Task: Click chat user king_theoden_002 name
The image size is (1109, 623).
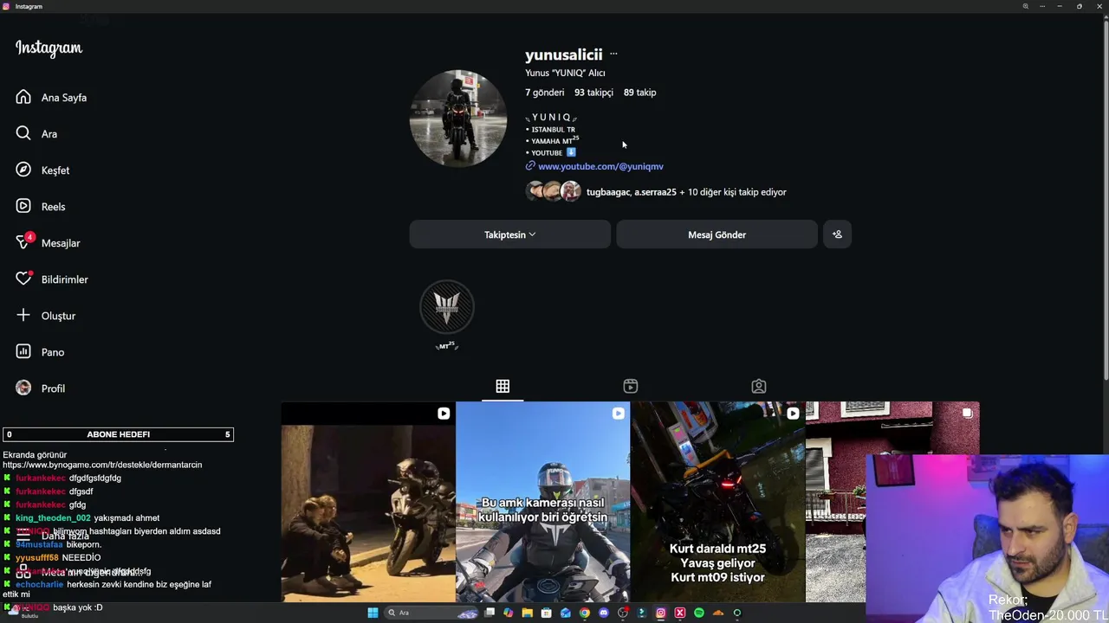Action: pyautogui.click(x=53, y=517)
